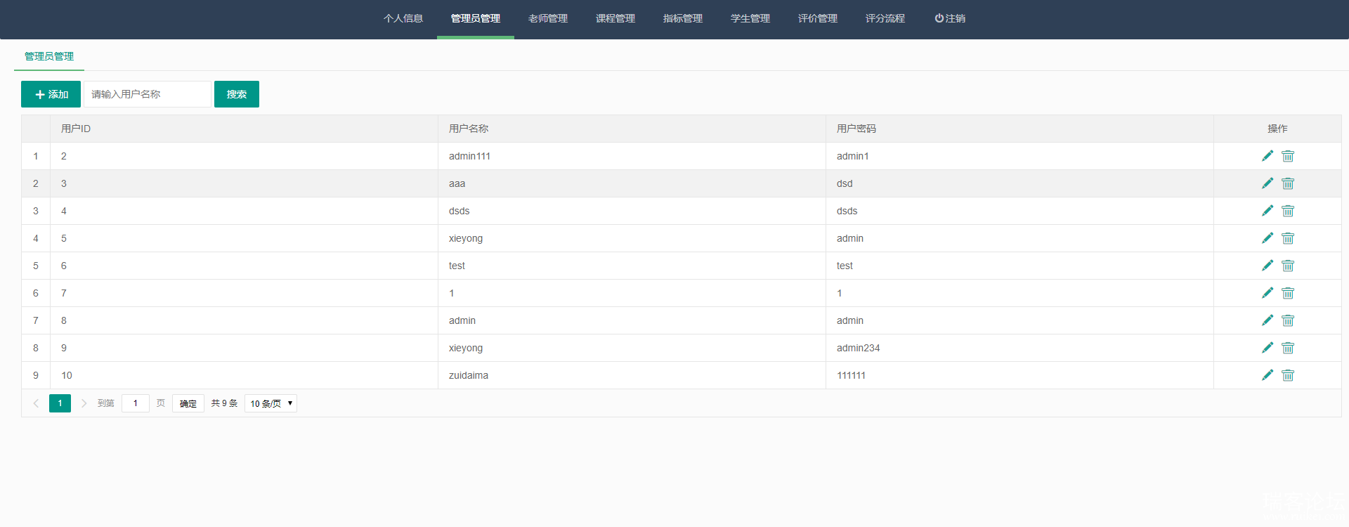Click the 搜索 search button

tap(237, 94)
